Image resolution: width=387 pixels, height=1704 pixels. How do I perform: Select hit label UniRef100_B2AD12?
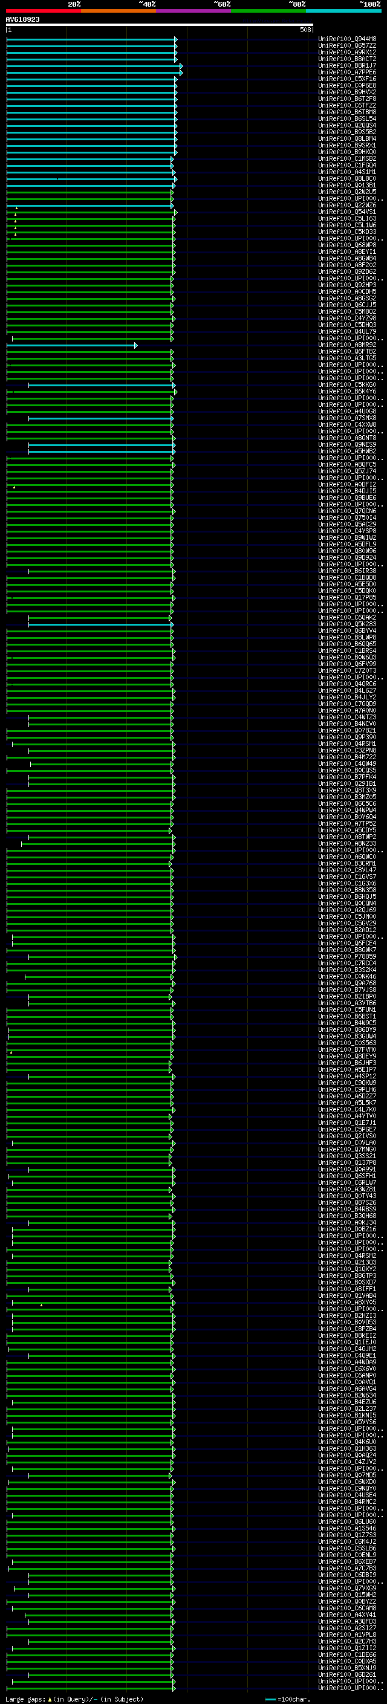point(347,930)
